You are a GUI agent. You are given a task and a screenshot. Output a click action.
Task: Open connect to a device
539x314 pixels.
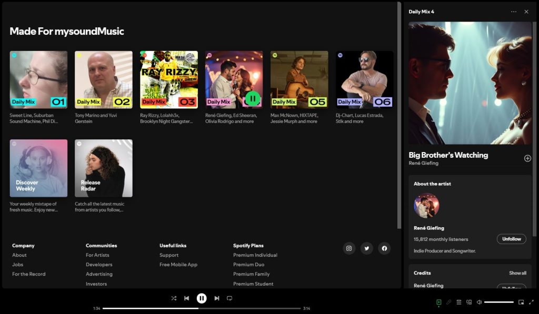469,302
